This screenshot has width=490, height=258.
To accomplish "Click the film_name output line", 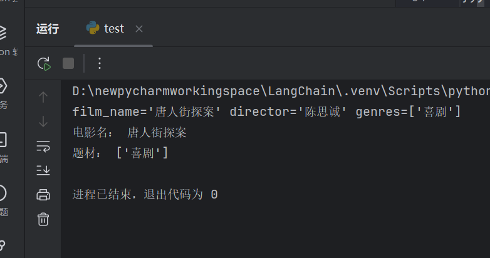I will point(266,111).
